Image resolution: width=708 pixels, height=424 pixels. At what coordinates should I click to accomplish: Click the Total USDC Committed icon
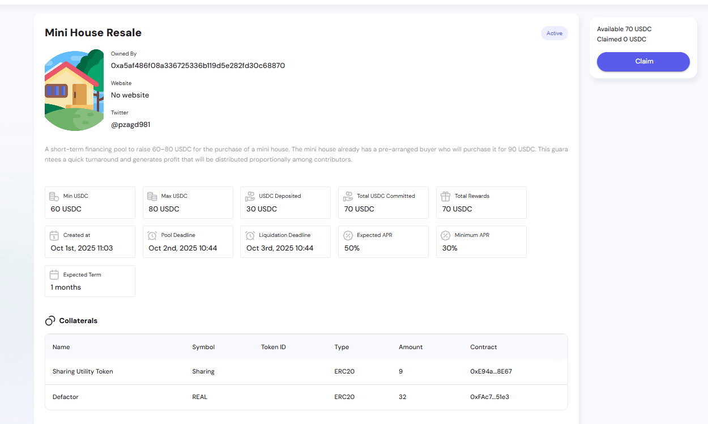pyautogui.click(x=348, y=197)
